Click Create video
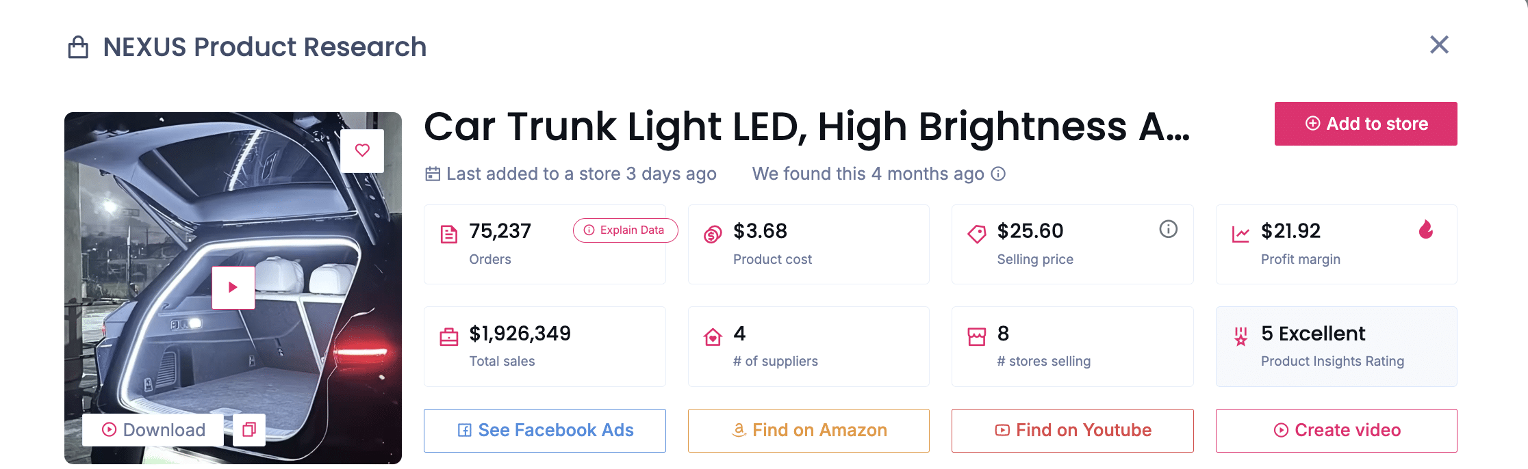Viewport: 1528px width, 469px height. (x=1335, y=430)
